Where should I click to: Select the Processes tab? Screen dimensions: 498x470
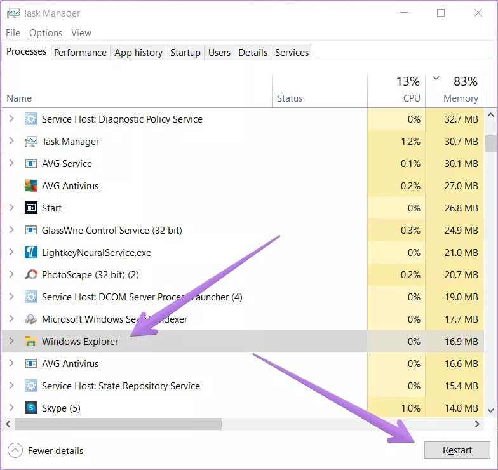(x=27, y=51)
